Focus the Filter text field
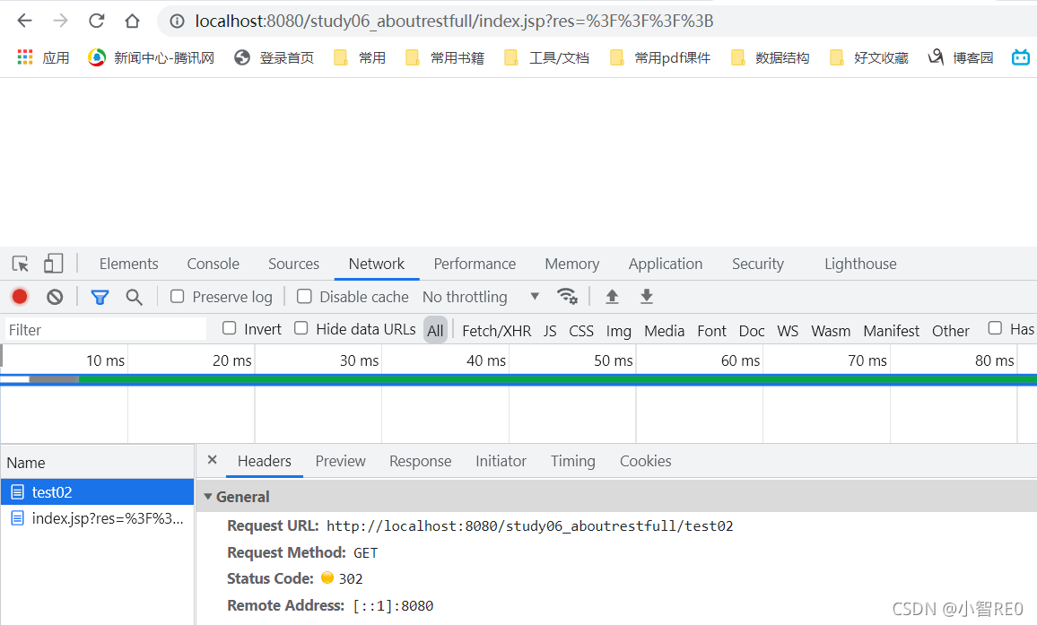Viewport: 1037px width, 625px height. coord(106,329)
